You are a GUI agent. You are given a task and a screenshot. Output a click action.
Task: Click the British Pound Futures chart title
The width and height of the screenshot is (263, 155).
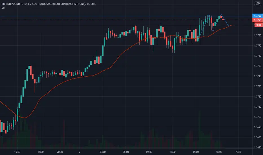[49, 4]
